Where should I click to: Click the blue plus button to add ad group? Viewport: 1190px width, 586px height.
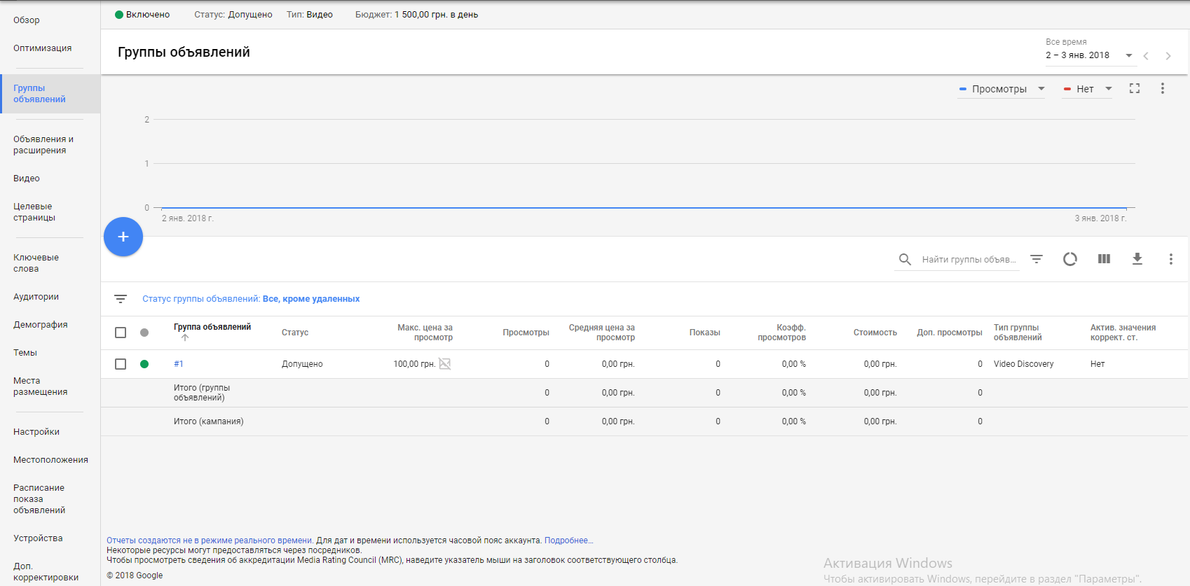coord(123,237)
